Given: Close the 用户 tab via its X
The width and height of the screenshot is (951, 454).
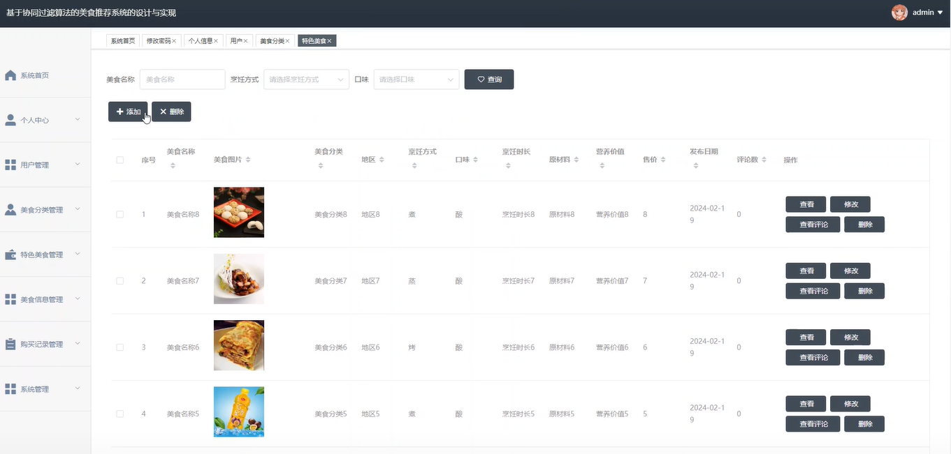Looking at the screenshot, I should tap(246, 41).
